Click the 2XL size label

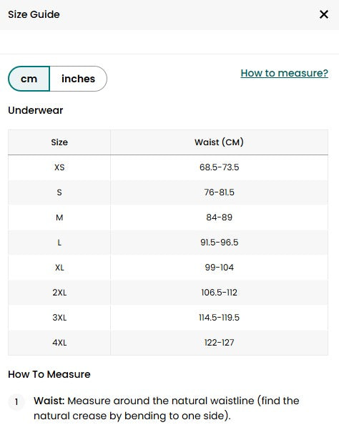[x=59, y=293]
